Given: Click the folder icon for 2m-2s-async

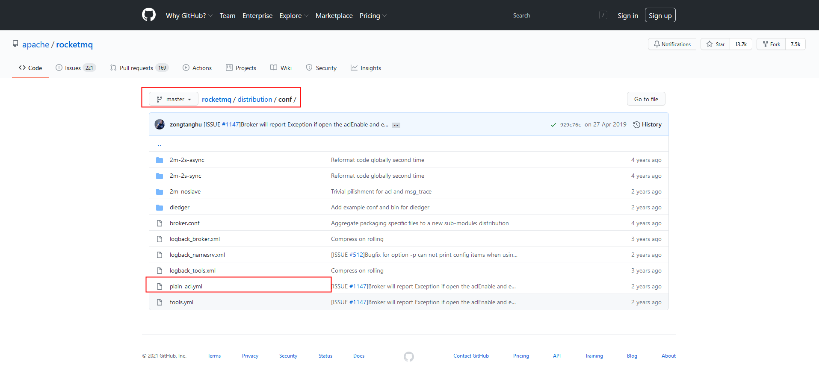Looking at the screenshot, I should pyautogui.click(x=160, y=160).
